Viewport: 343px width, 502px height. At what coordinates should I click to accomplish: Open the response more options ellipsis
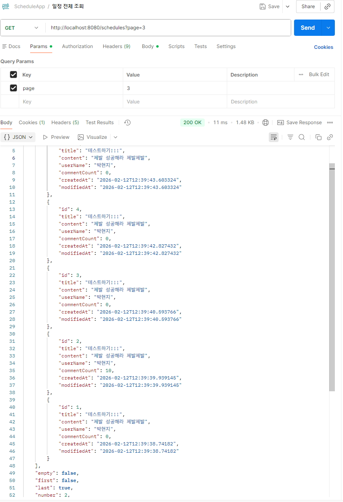(330, 123)
